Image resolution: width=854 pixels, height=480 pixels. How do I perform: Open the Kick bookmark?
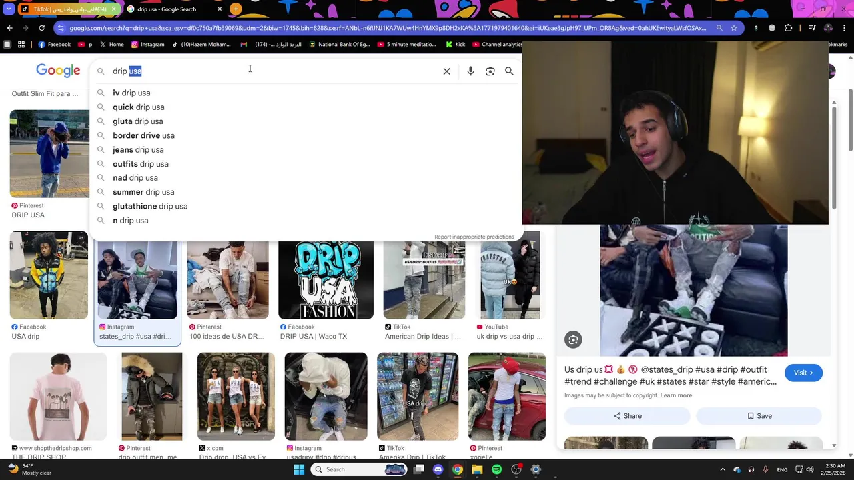[455, 45]
